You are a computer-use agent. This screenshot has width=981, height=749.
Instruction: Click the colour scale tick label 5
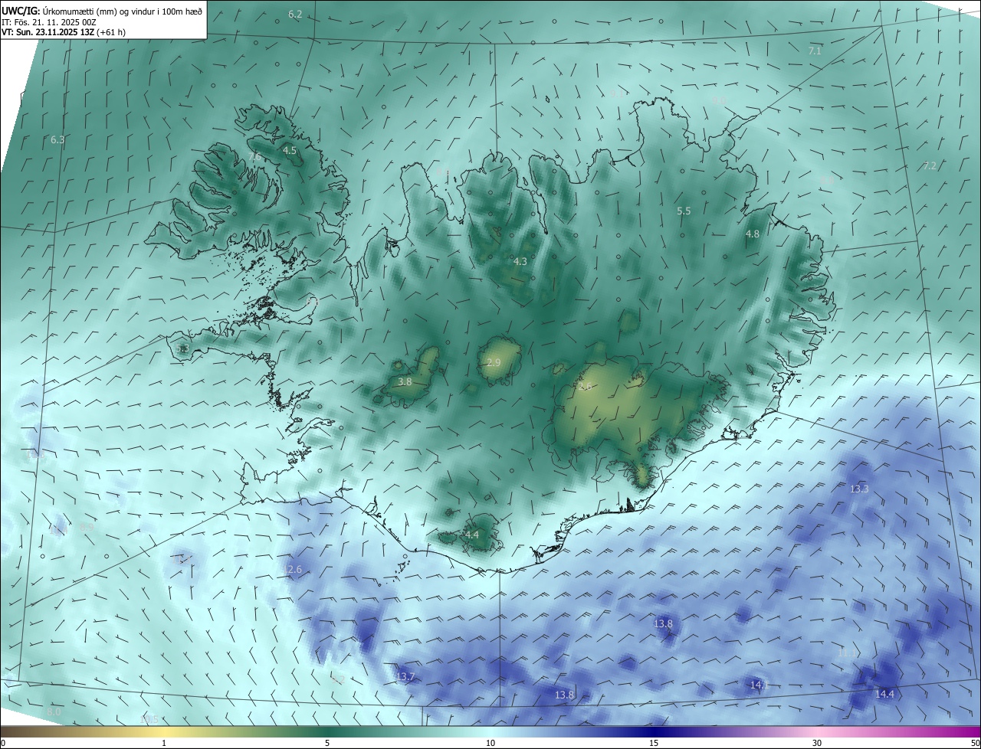click(x=327, y=743)
